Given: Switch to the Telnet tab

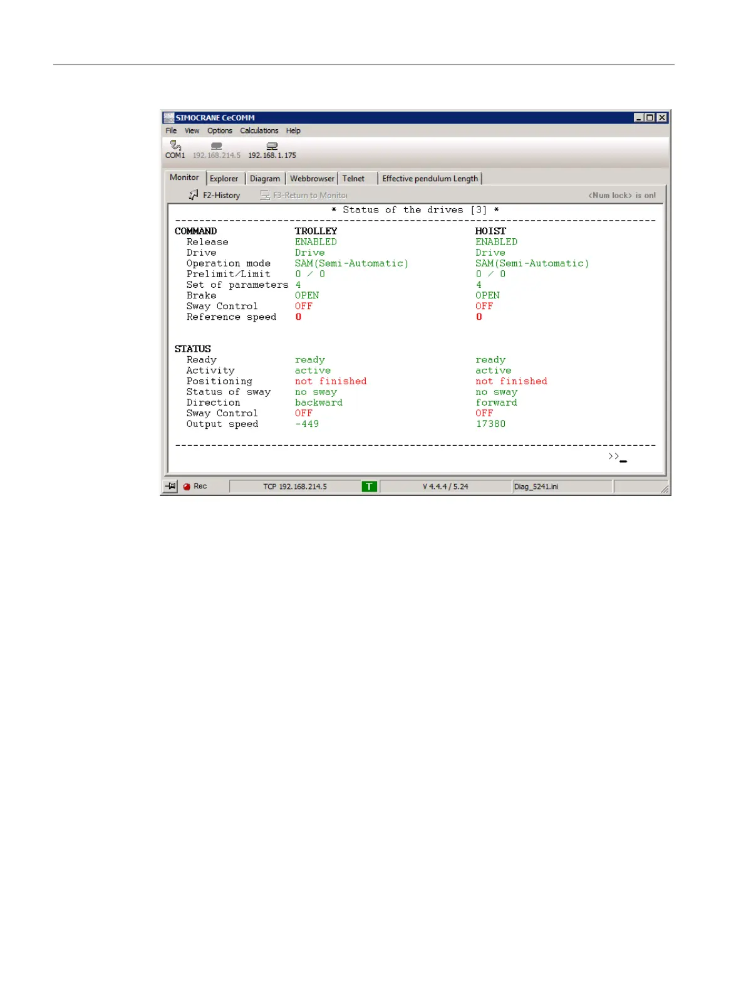Looking at the screenshot, I should click(x=354, y=179).
